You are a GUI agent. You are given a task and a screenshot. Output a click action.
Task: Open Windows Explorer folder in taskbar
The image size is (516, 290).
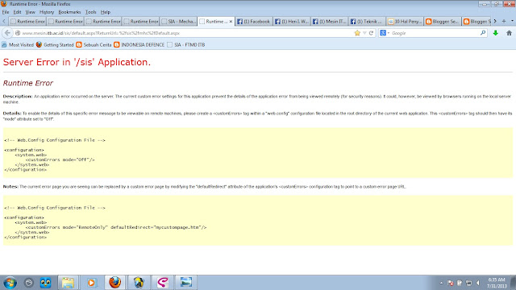(68, 283)
